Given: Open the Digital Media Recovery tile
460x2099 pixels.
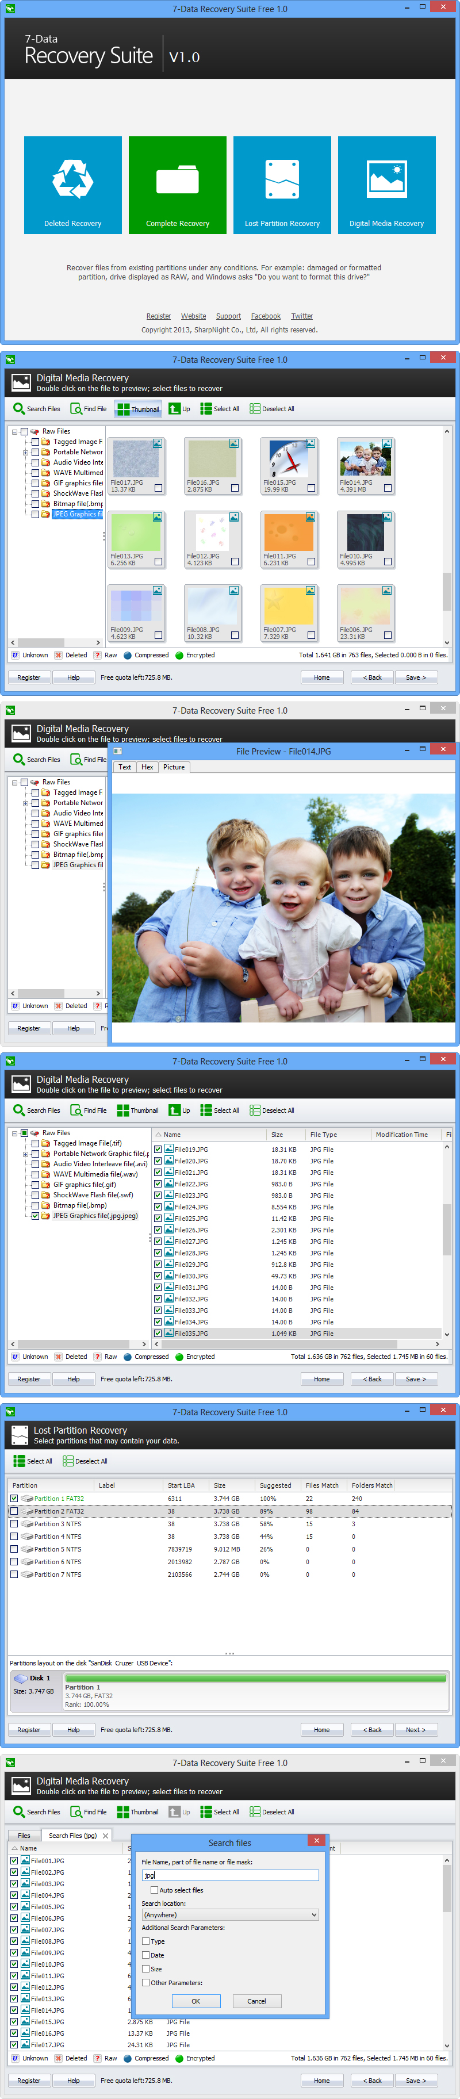Looking at the screenshot, I should (387, 185).
